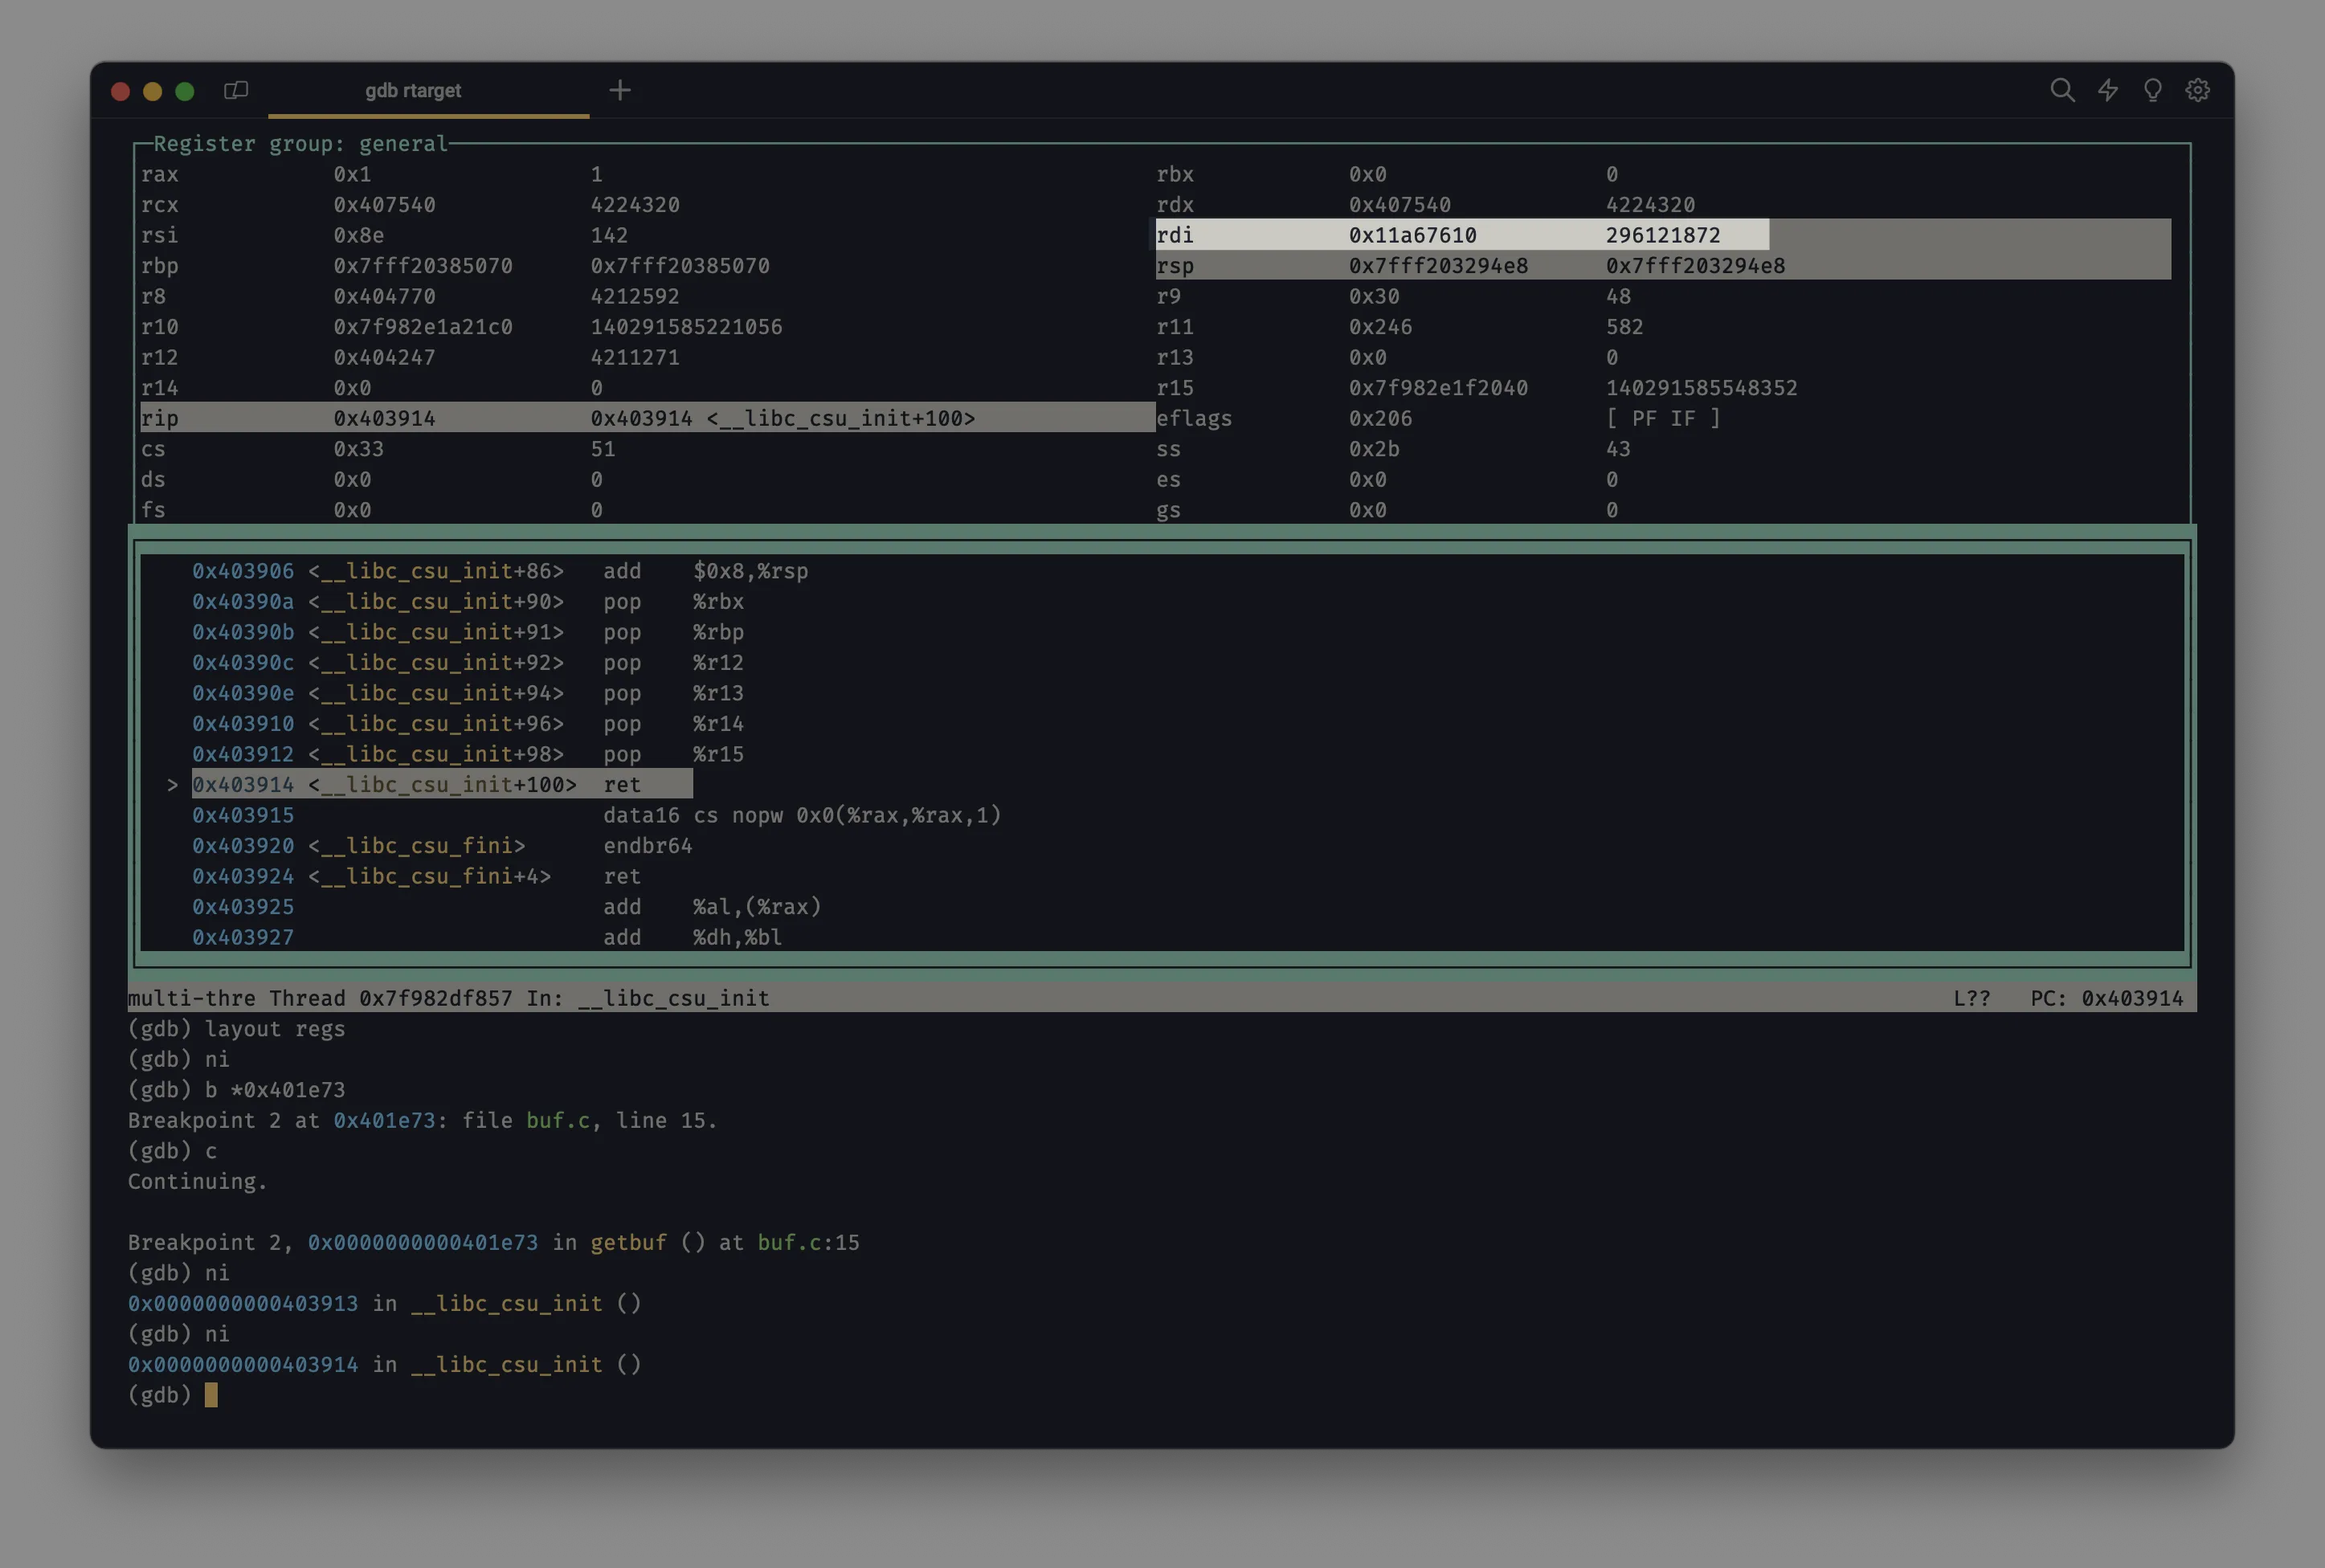Click eflags value [ PF IF ]
This screenshot has width=2325, height=1568.
[x=1663, y=418]
